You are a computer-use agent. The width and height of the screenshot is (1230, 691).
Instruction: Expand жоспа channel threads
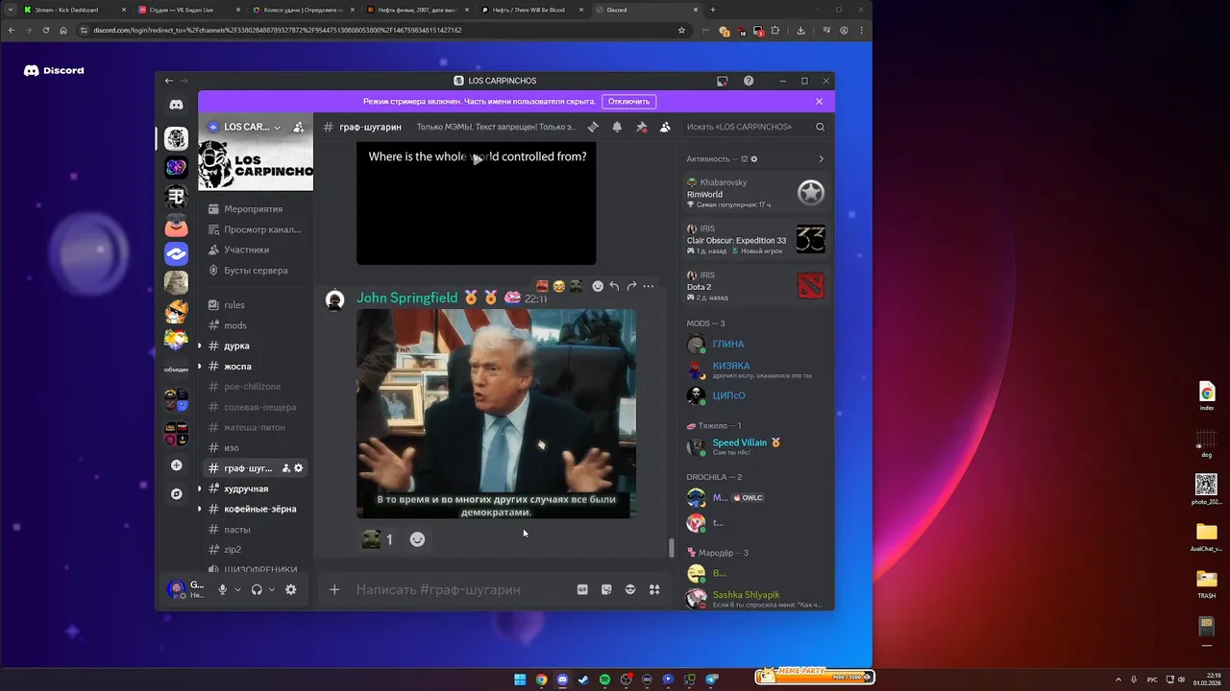click(200, 367)
